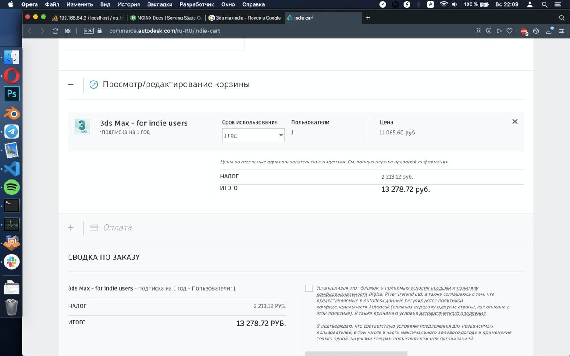Open the battery status menu
This screenshot has width=570, height=356.
tap(484, 4)
